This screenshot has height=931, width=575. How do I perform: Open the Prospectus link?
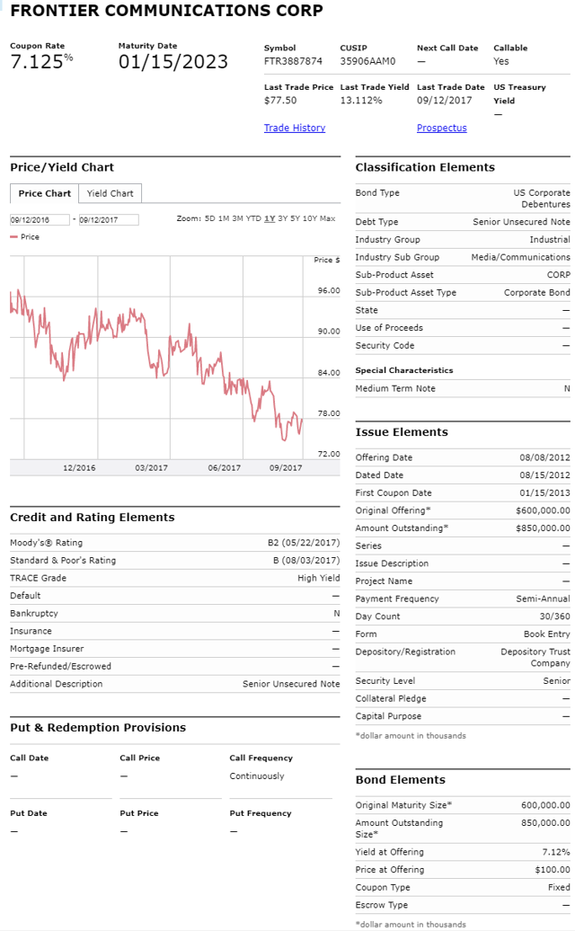[x=441, y=128]
